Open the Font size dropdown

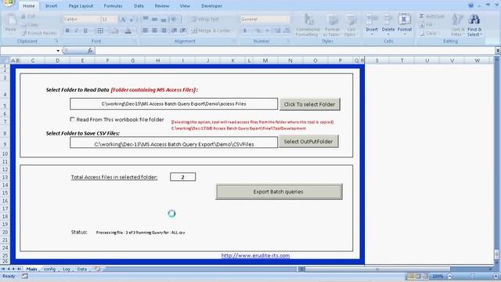pyautogui.click(x=115, y=20)
